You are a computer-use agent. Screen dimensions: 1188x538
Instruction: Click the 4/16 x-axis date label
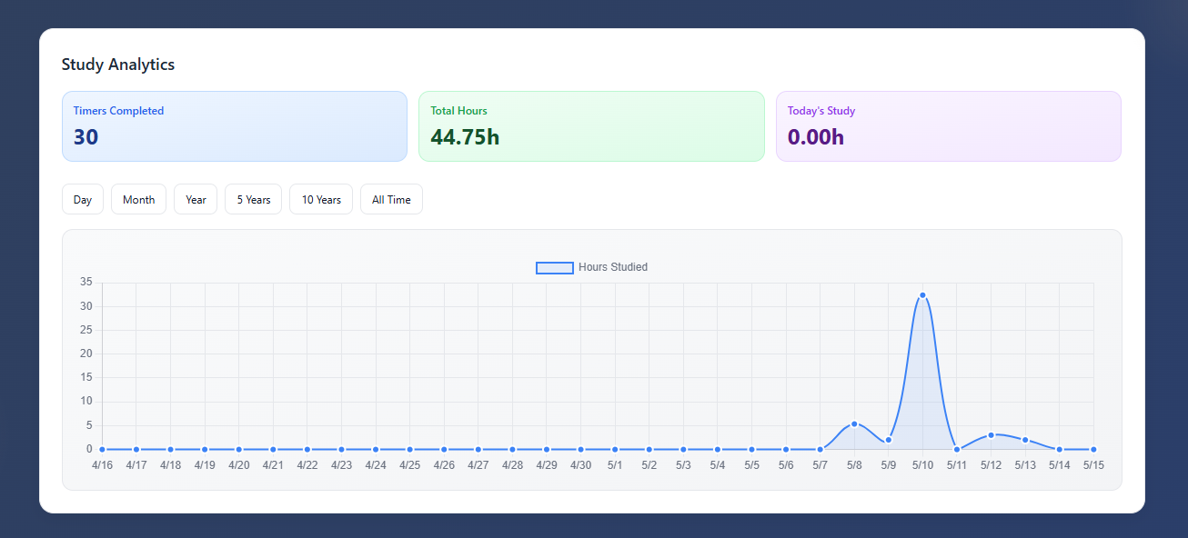102,465
